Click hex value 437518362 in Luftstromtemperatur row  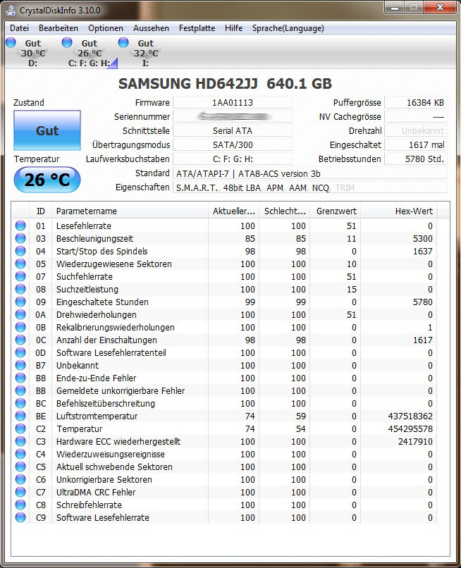point(410,416)
